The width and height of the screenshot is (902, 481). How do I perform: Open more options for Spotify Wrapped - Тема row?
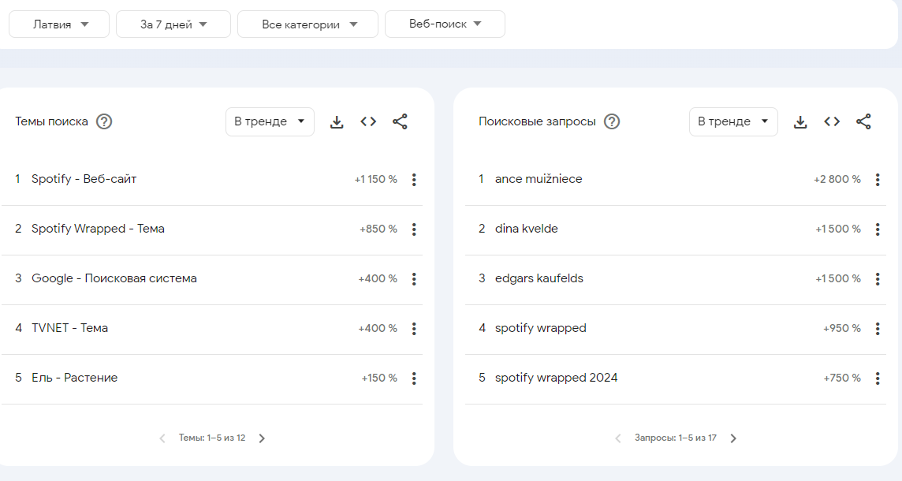pyautogui.click(x=414, y=229)
